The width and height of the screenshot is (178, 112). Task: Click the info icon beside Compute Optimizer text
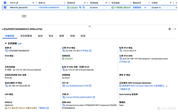(120, 86)
